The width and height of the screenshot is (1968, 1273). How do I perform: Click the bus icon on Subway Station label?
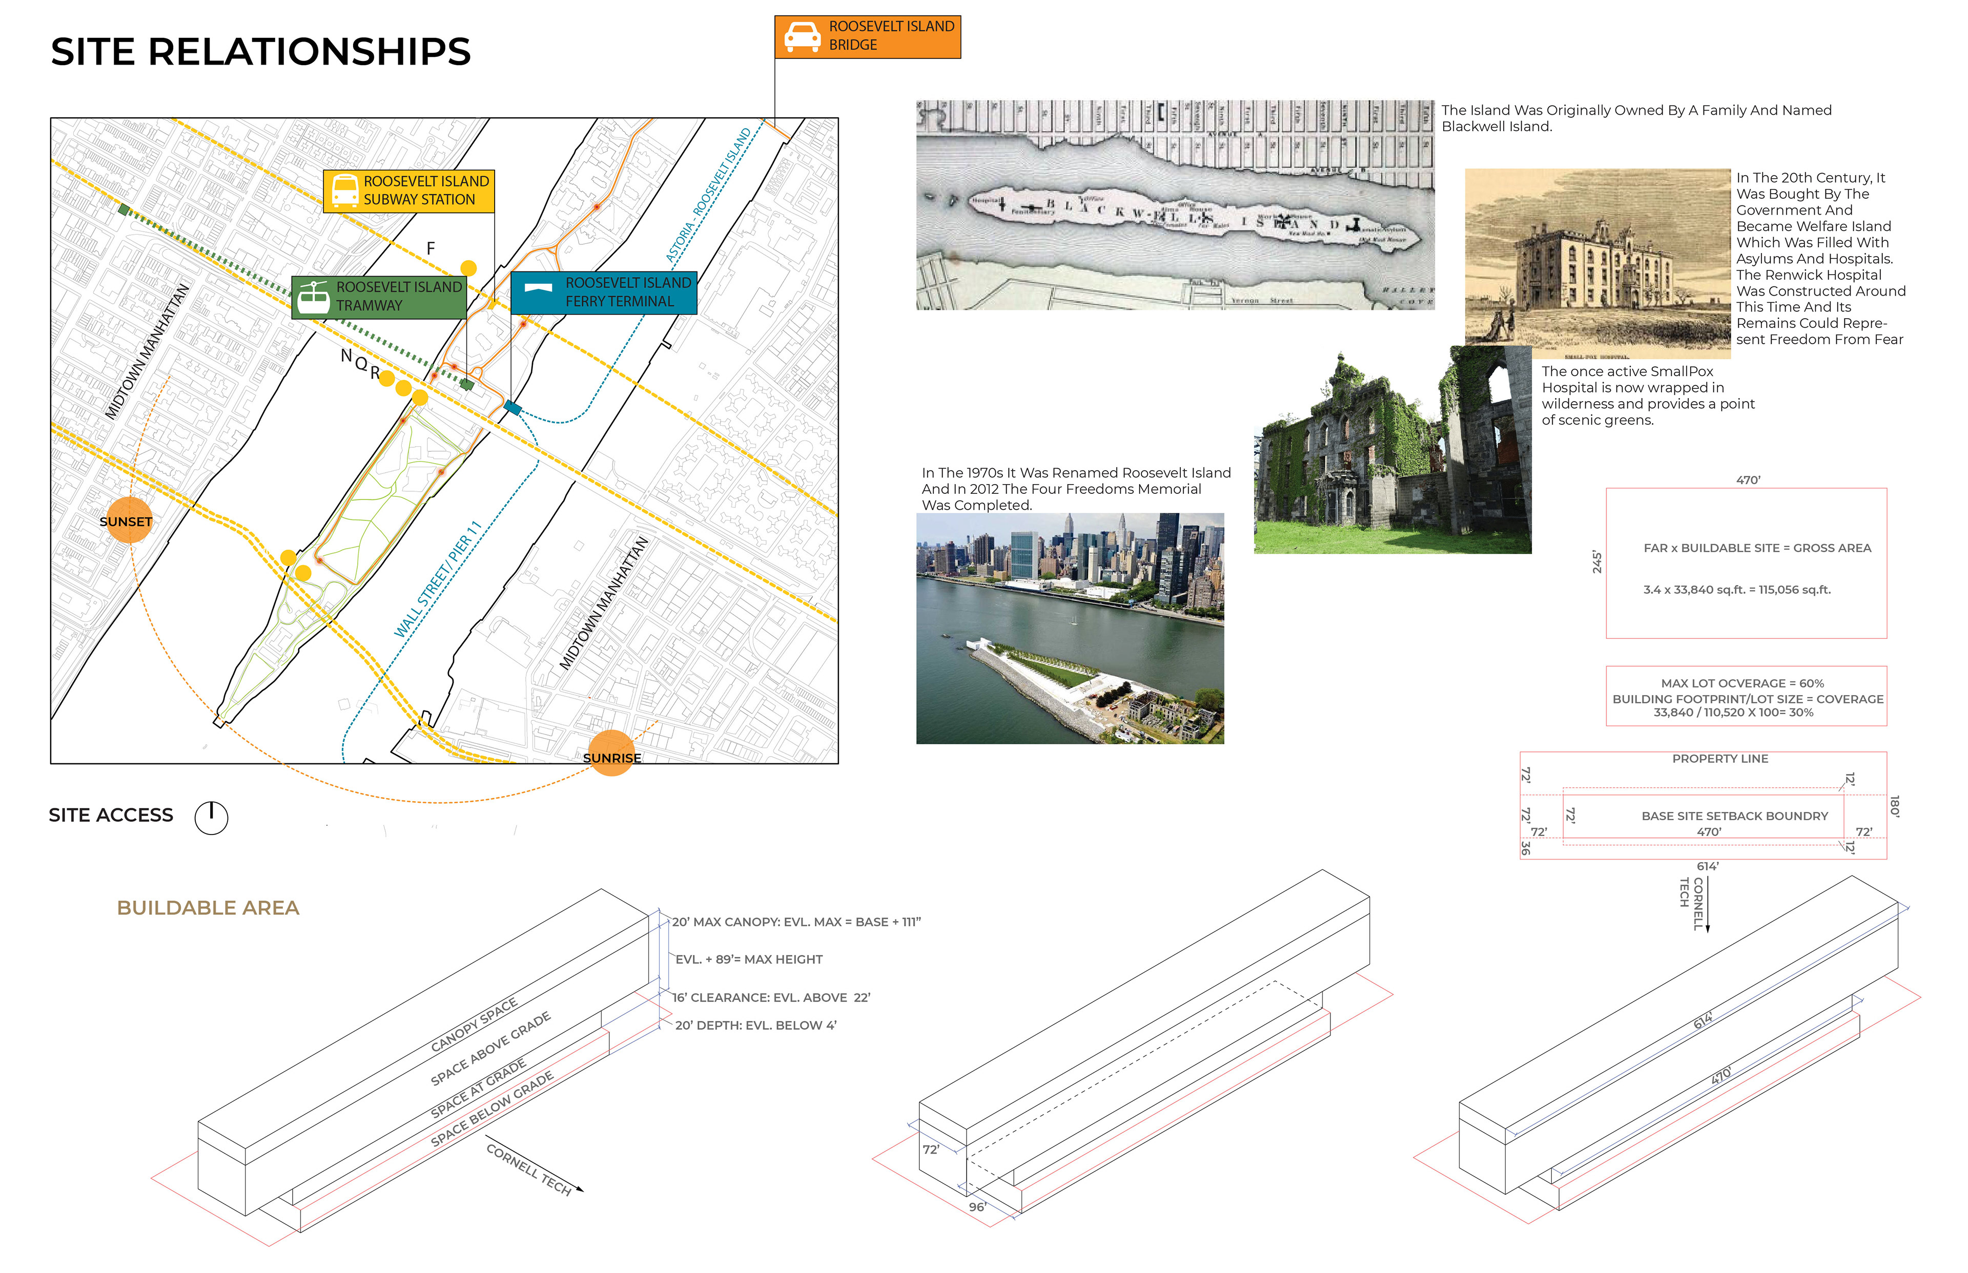(x=345, y=190)
